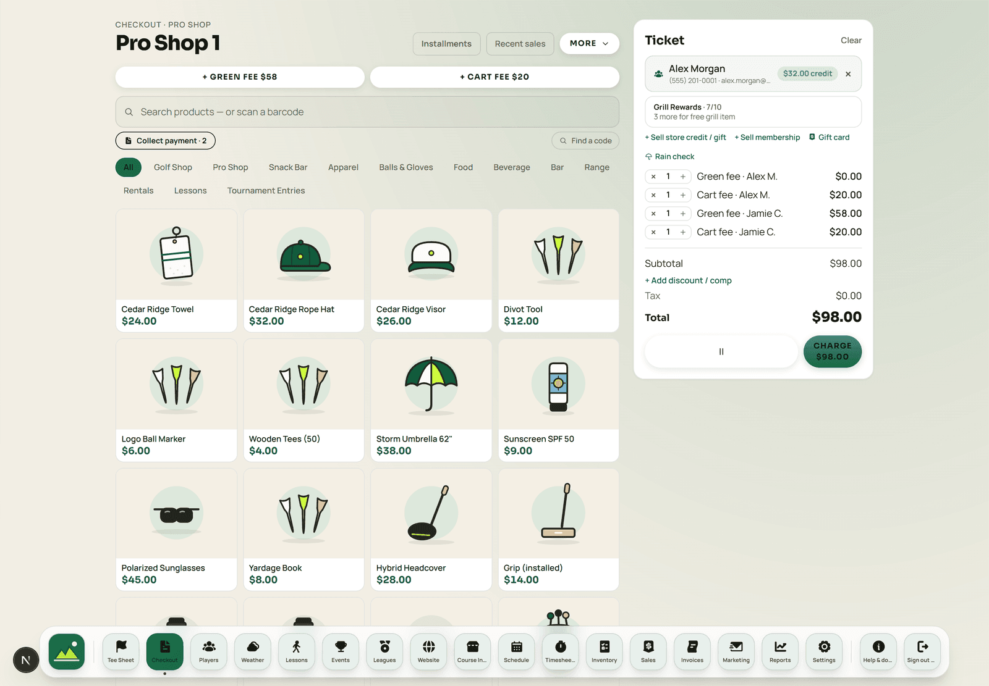Screen dimensions: 989x686
Task: Click Add discount / comp link
Action: [x=688, y=281]
